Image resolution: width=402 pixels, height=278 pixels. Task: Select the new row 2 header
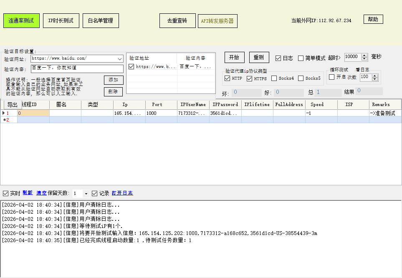pos(9,120)
